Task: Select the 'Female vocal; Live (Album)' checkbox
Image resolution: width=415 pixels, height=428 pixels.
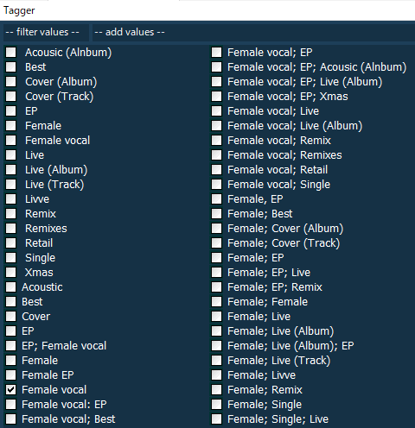Action: pyautogui.click(x=216, y=125)
